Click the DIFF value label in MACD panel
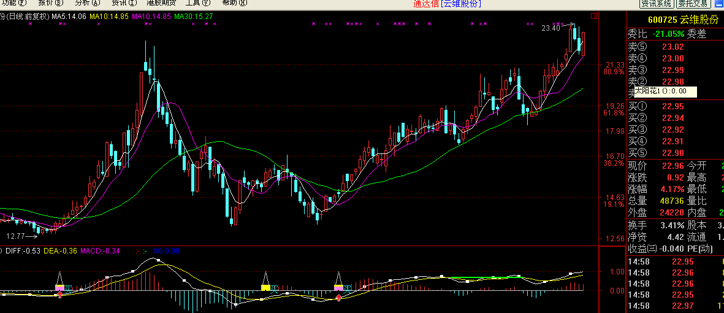This screenshot has height=313, width=724. [23, 250]
